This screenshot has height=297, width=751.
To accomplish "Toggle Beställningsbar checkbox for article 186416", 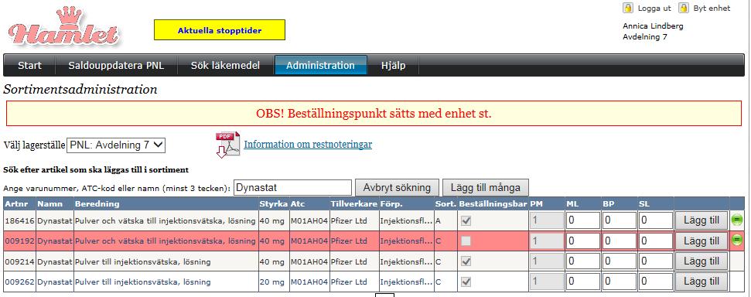I will 466,221.
